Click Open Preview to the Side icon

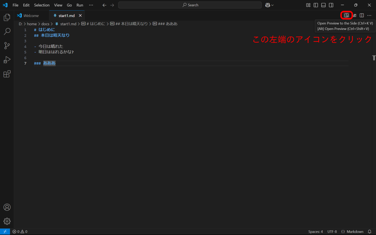[x=347, y=15]
